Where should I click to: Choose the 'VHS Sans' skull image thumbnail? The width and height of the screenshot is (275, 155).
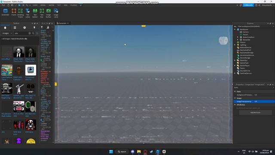(x=31, y=125)
